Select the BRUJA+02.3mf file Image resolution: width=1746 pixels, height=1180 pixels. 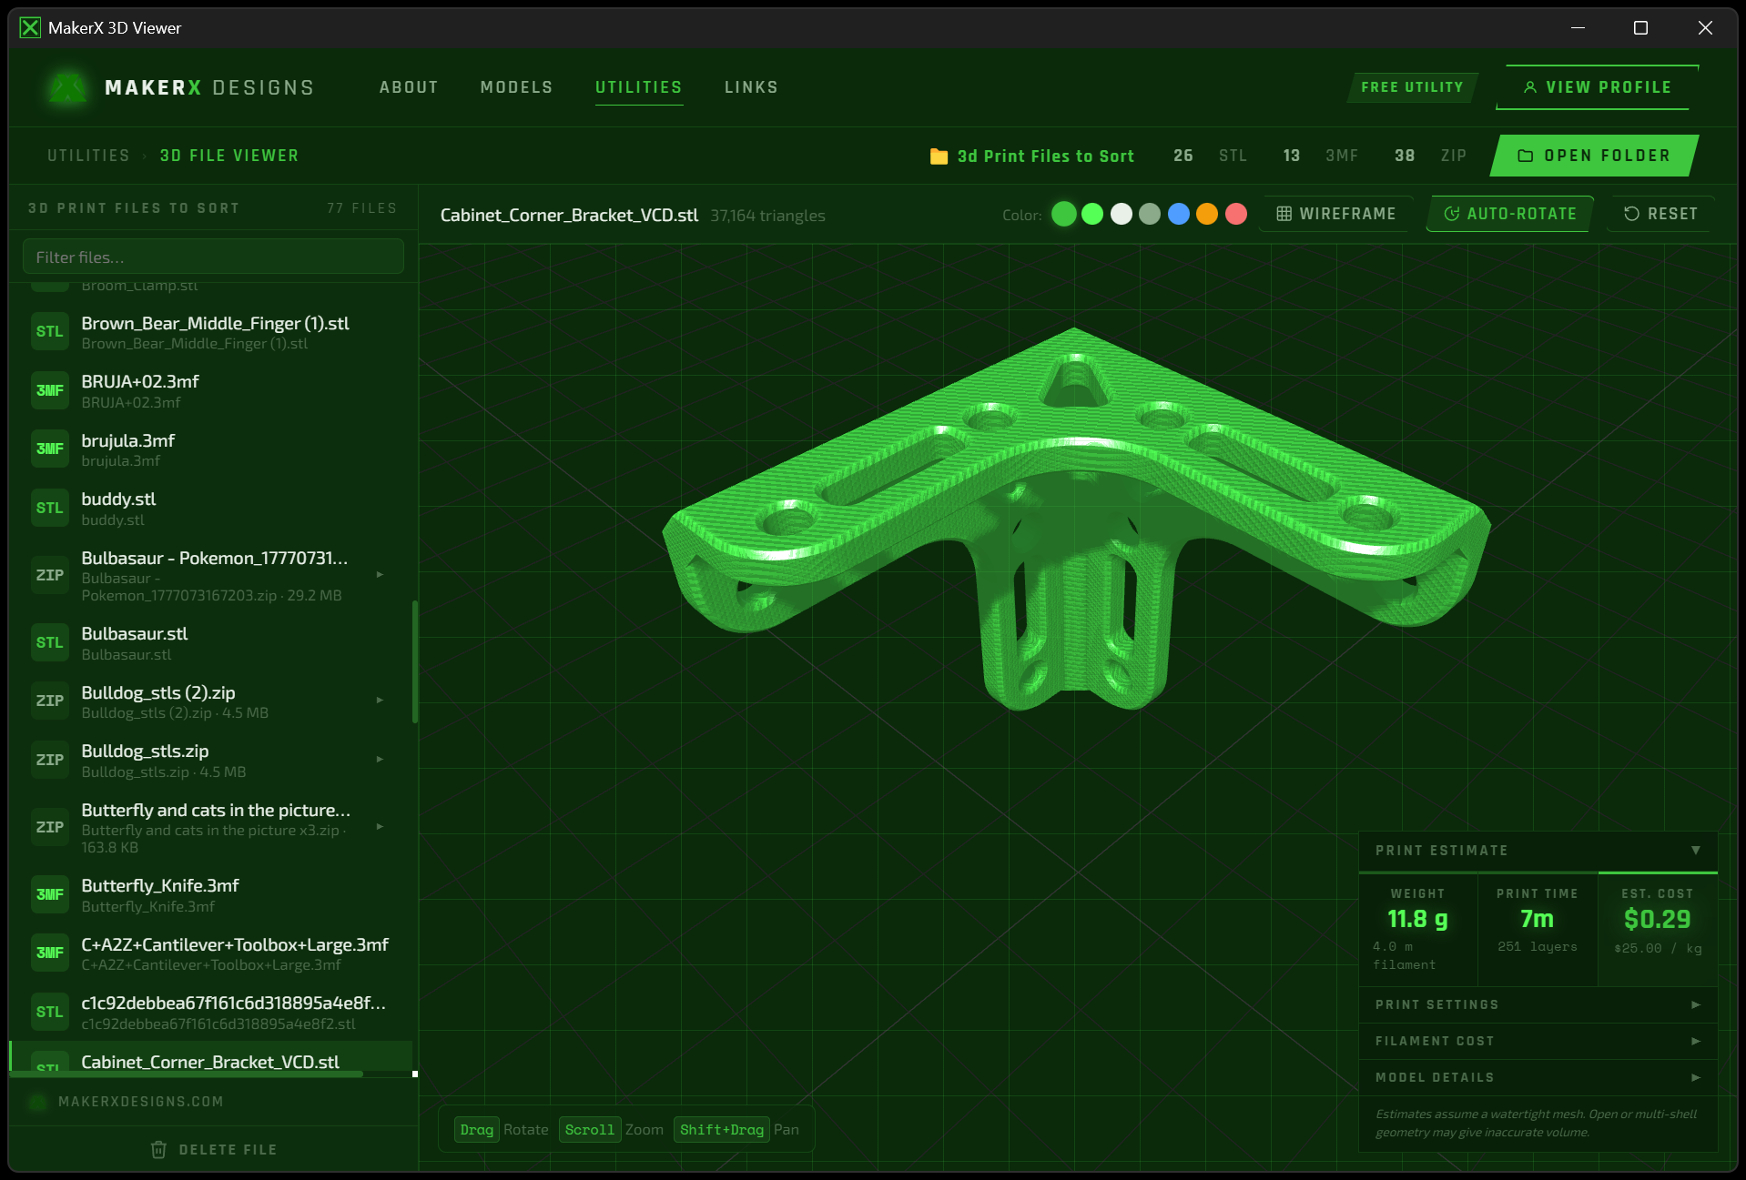[x=210, y=390]
